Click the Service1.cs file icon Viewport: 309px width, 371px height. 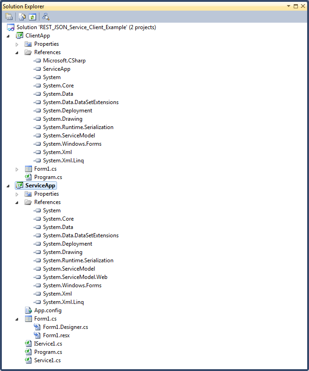click(x=28, y=360)
